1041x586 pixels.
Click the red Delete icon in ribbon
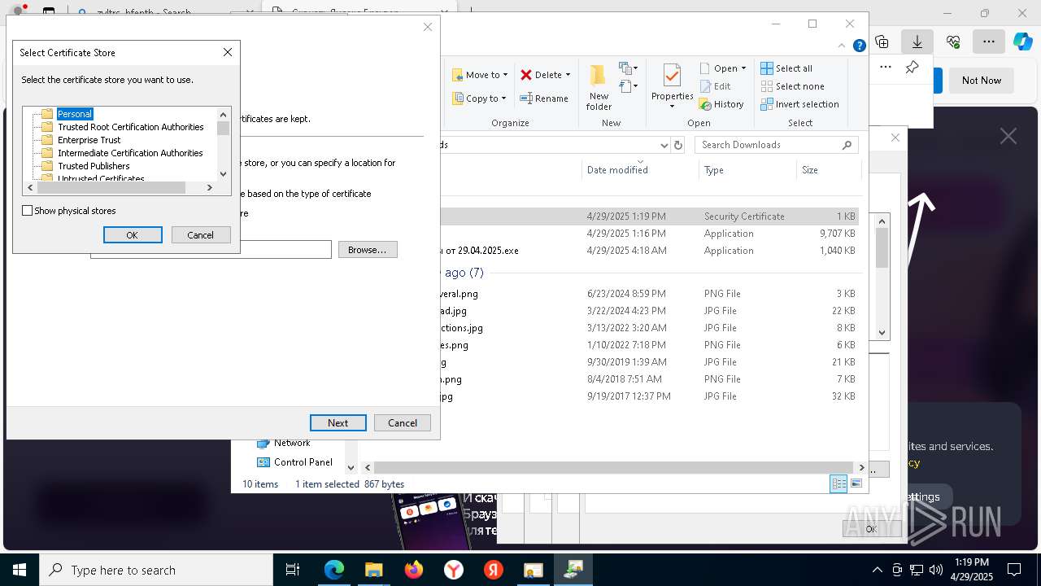(x=526, y=75)
